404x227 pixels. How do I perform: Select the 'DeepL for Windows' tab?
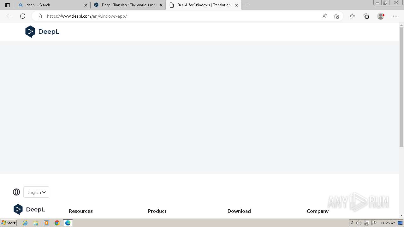click(204, 5)
